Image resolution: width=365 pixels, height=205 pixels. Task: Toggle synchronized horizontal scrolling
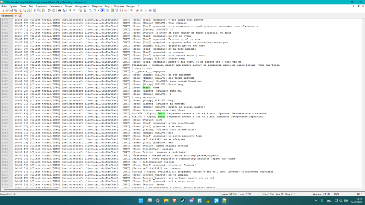click(x=85, y=10)
